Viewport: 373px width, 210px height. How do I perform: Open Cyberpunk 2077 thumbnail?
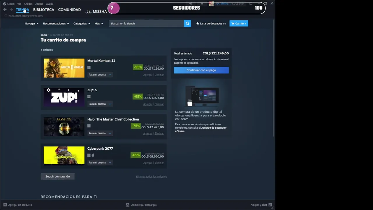64,156
